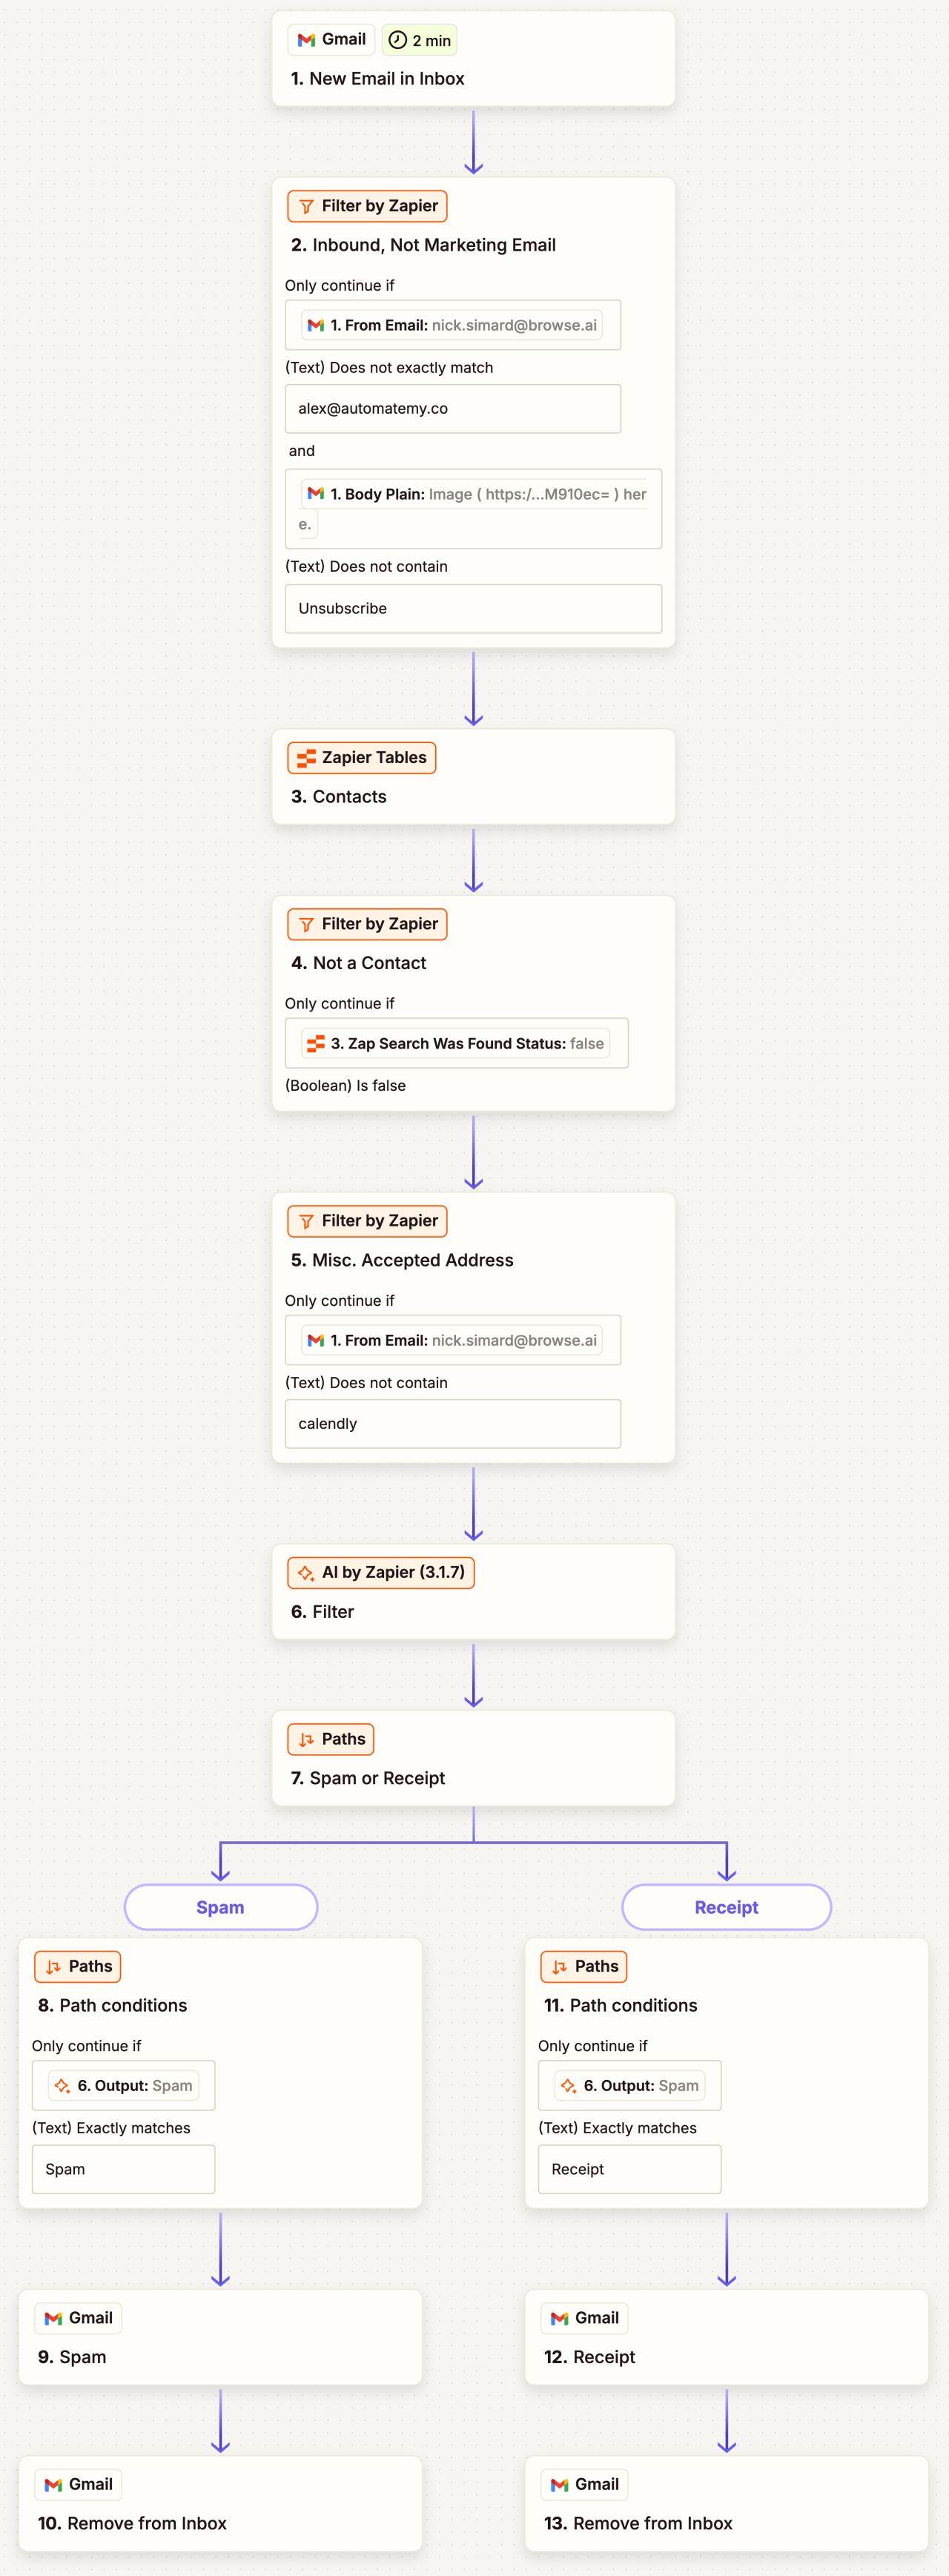Click the Gmail icon in step 1
The width and height of the screenshot is (949, 2576).
(x=306, y=40)
